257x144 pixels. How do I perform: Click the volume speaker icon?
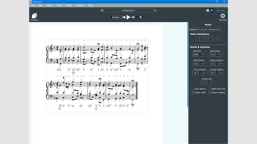click(x=133, y=17)
